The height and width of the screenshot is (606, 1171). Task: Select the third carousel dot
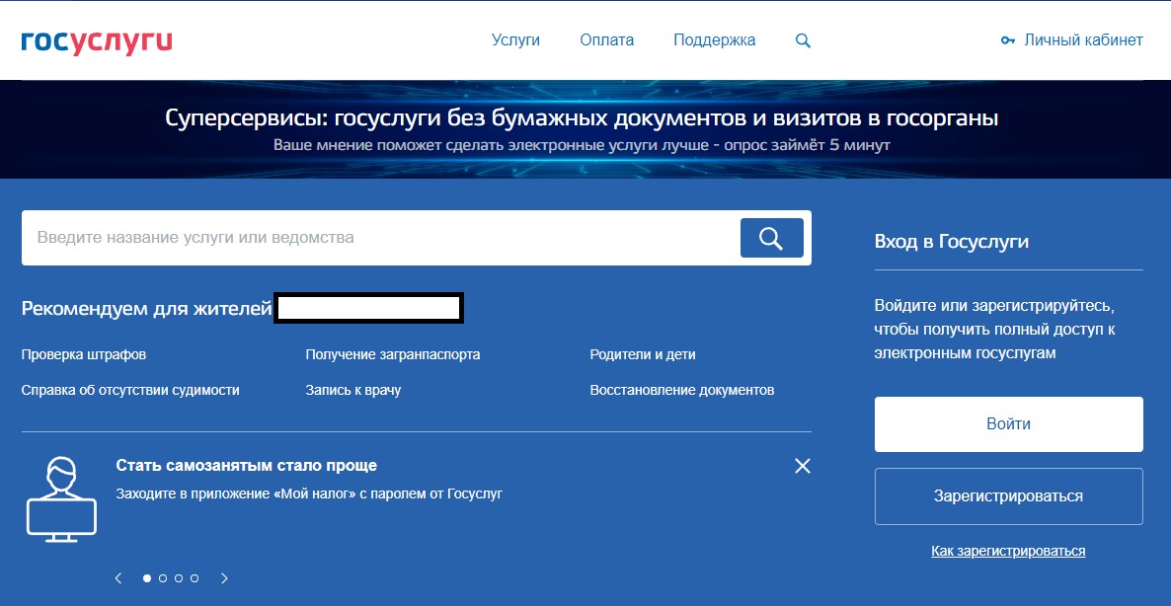pos(179,577)
